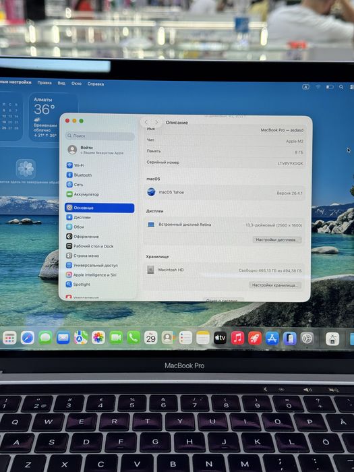Click the macOS Tahoe row

(225, 192)
